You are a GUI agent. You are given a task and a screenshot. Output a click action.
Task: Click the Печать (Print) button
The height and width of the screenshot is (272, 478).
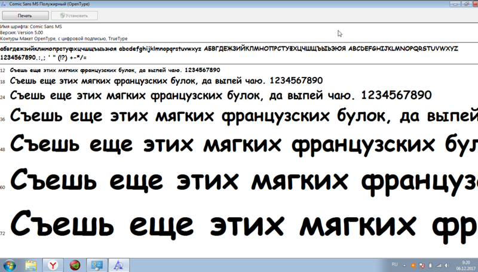point(25,16)
